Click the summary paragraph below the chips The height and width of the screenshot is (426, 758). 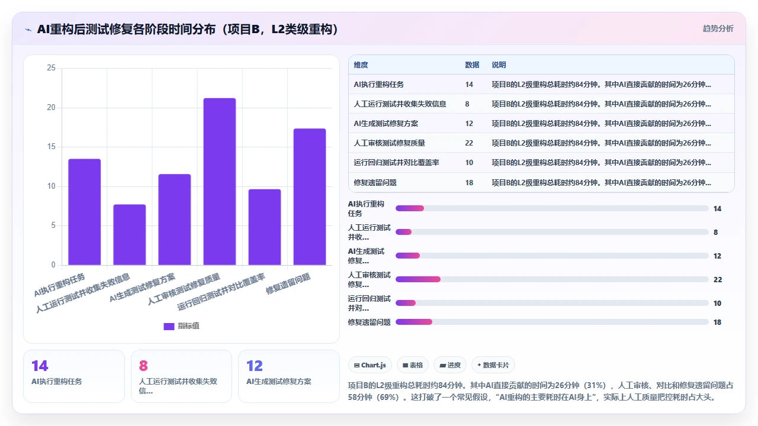point(541,391)
